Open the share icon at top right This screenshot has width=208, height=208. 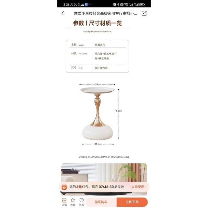(x=144, y=13)
